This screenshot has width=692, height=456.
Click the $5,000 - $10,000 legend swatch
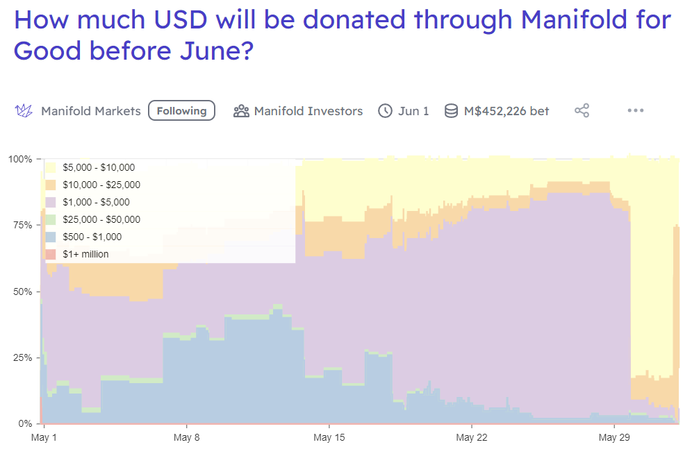tap(51, 168)
